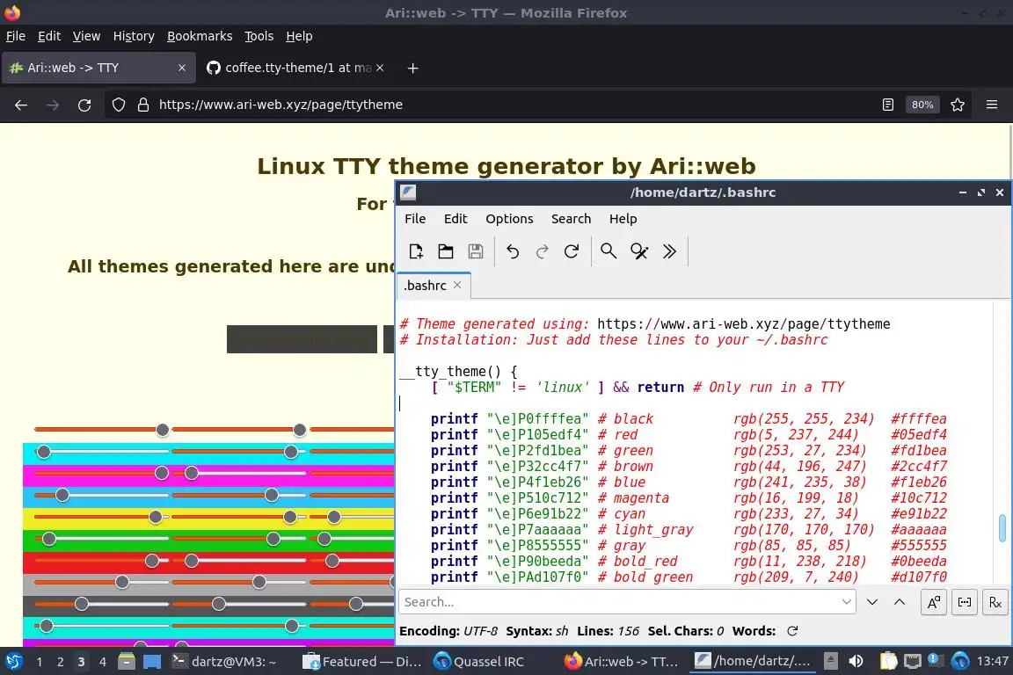
Task: Switch to workspace 1 in taskbar pager
Action: click(x=40, y=662)
